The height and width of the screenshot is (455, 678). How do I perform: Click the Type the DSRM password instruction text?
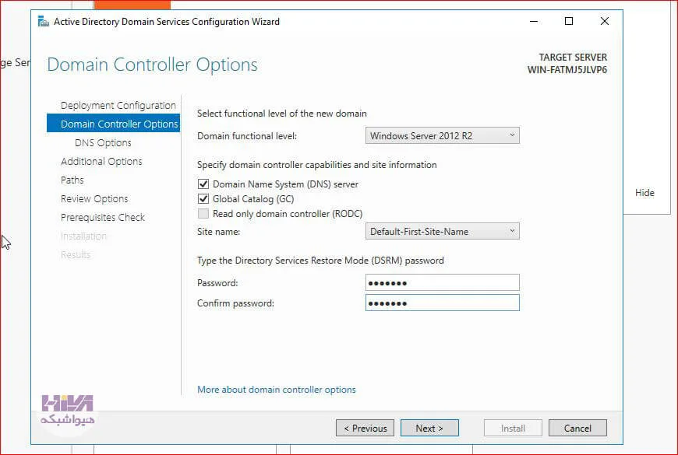pyautogui.click(x=320, y=261)
